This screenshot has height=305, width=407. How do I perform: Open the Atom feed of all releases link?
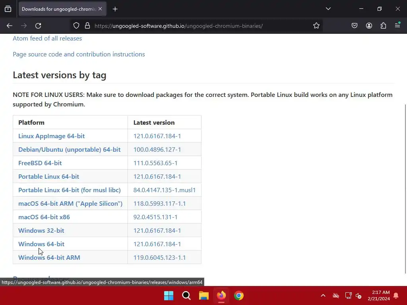[47, 39]
